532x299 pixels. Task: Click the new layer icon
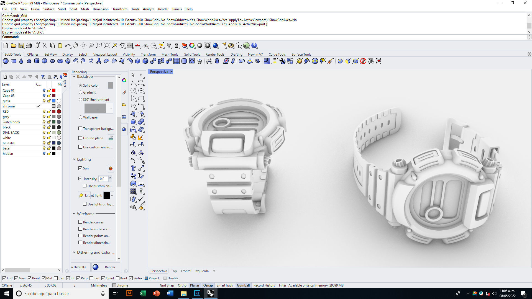pos(5,77)
